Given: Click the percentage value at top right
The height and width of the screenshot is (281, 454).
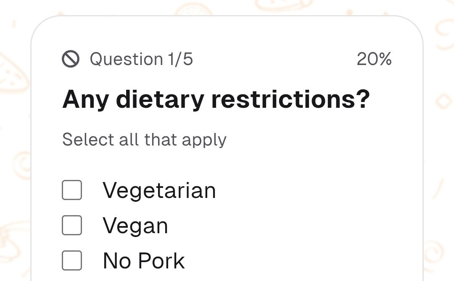Looking at the screenshot, I should (374, 59).
